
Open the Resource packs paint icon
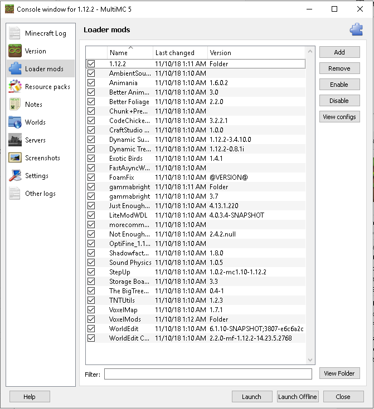[x=15, y=86]
